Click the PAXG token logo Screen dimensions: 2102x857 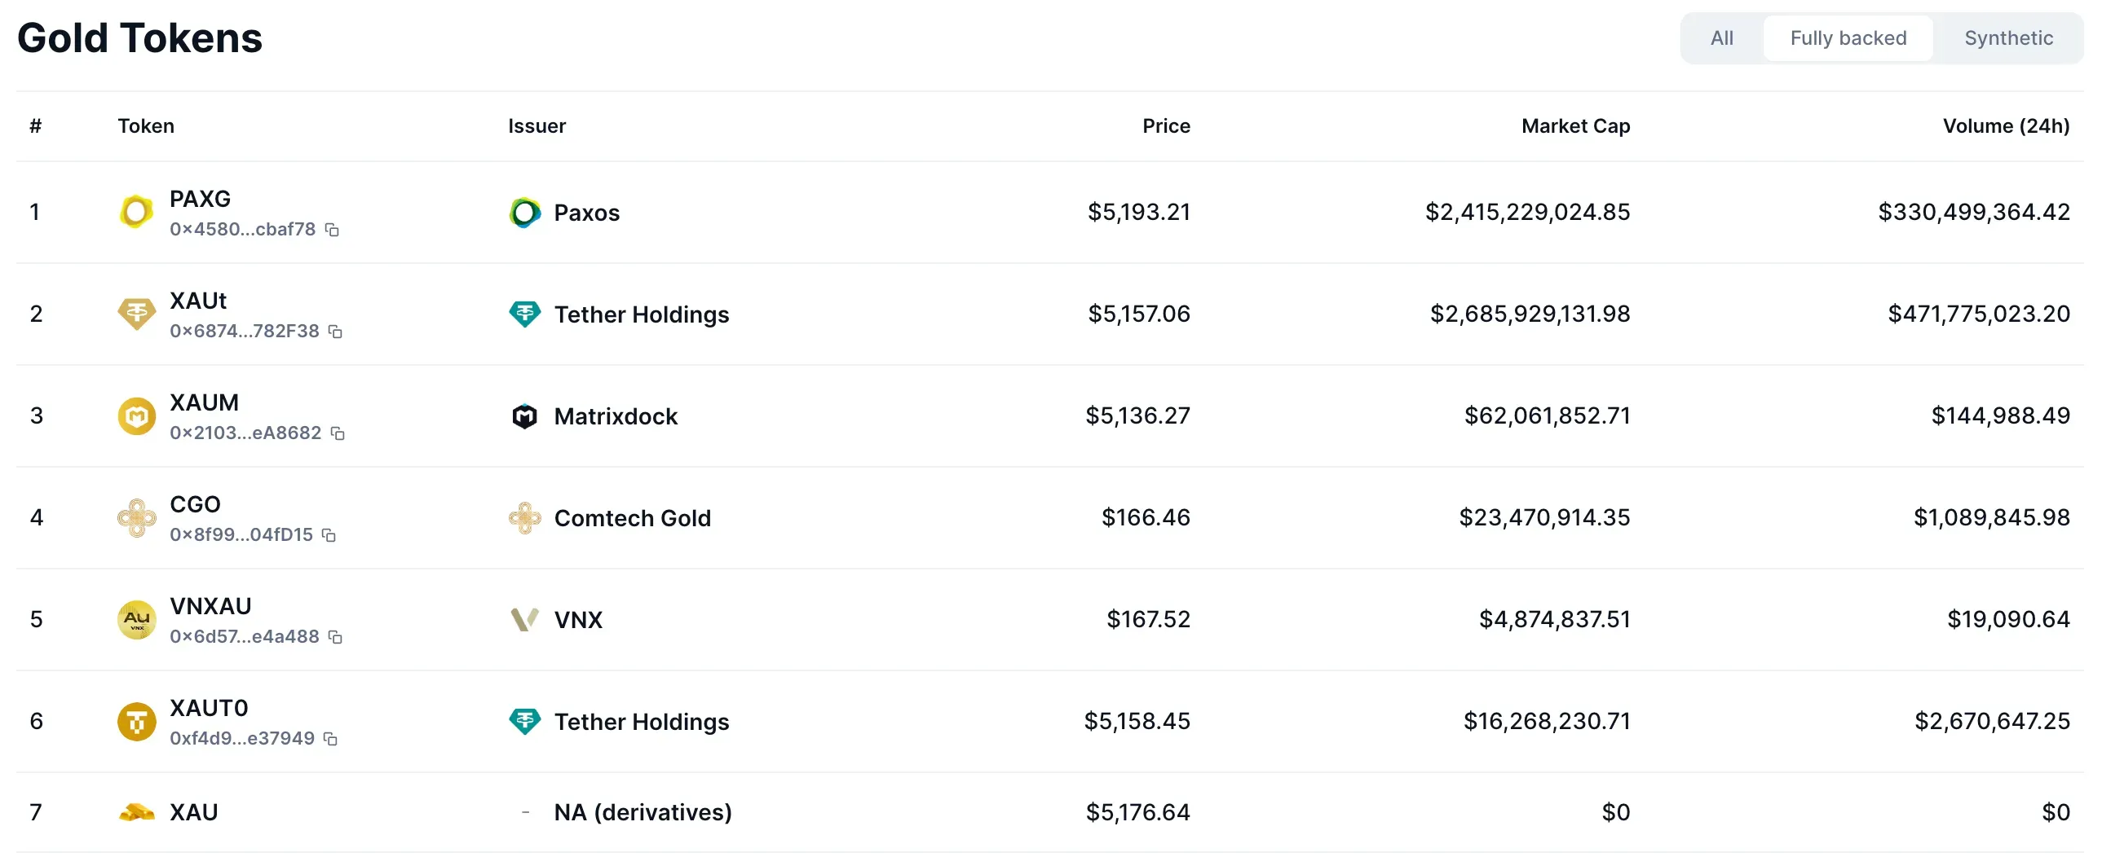136,212
